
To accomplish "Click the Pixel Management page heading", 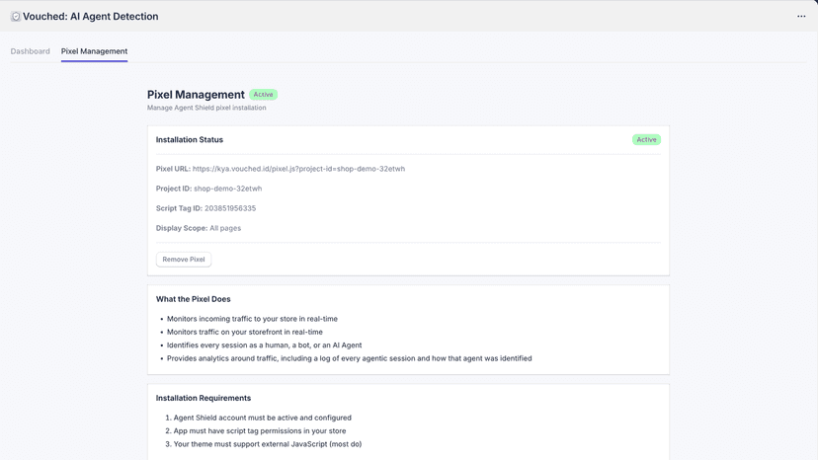I will click(196, 95).
